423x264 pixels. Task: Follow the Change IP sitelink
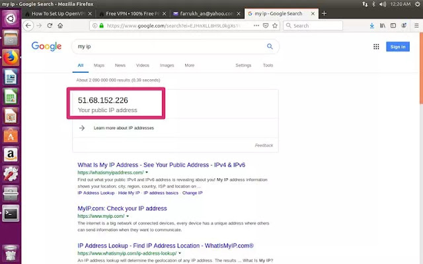[192, 193]
